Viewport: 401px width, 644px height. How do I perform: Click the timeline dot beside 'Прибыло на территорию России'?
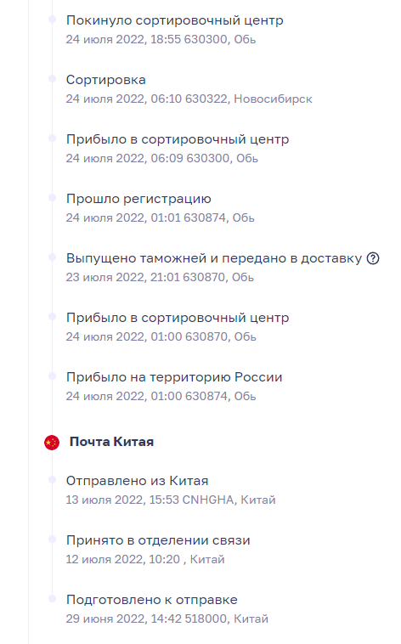52,376
